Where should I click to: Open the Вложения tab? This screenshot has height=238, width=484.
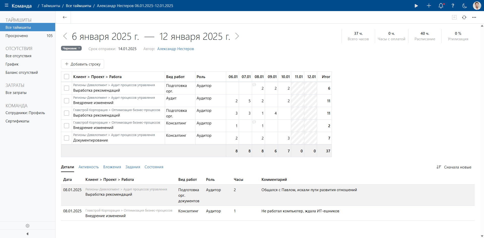(112, 167)
